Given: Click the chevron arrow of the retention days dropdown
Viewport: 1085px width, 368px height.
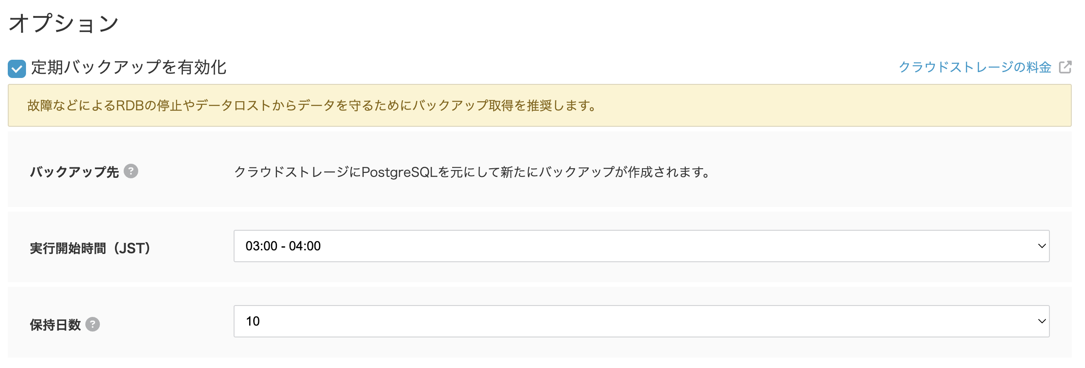Looking at the screenshot, I should [x=1042, y=321].
